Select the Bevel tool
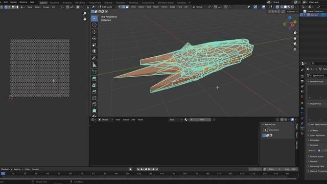The width and height of the screenshot is (327, 184). 94,91
